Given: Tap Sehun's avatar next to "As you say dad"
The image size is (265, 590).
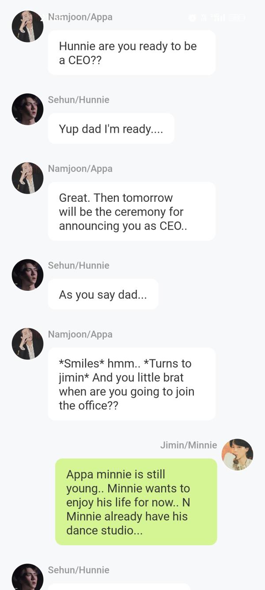Looking at the screenshot, I should coord(27,275).
